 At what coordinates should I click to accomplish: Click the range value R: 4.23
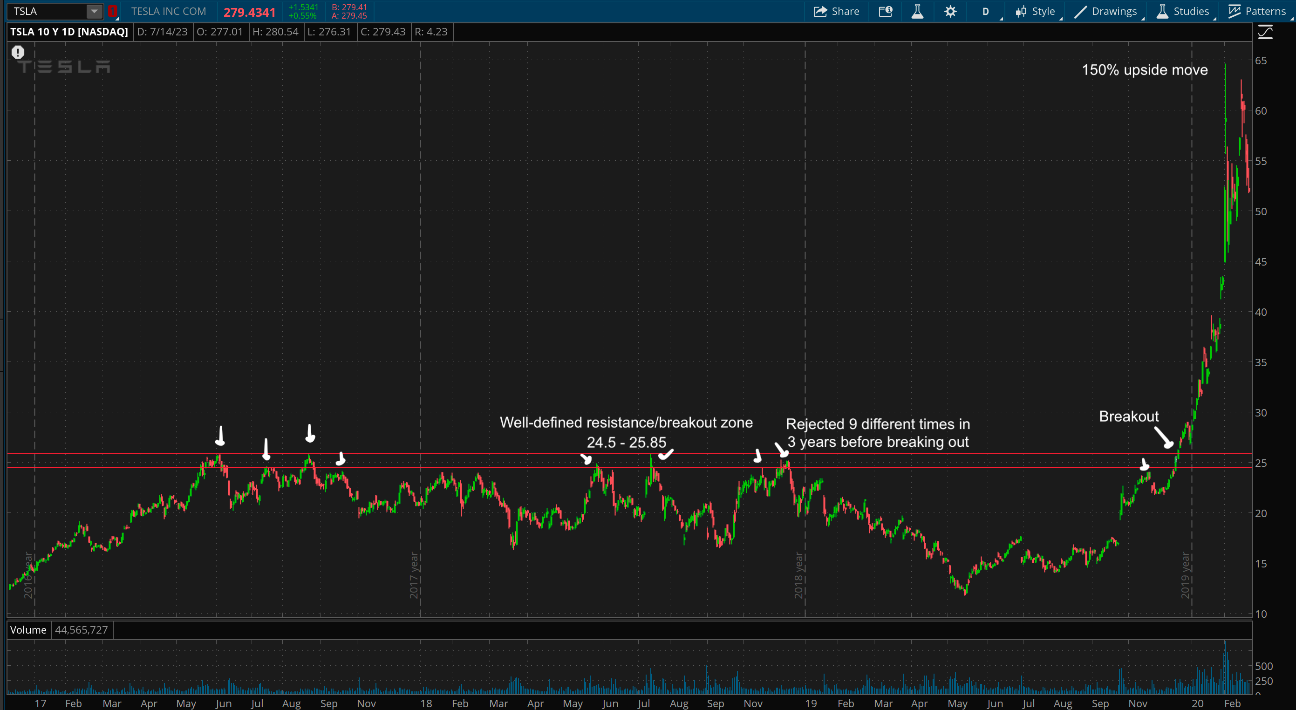click(x=430, y=32)
